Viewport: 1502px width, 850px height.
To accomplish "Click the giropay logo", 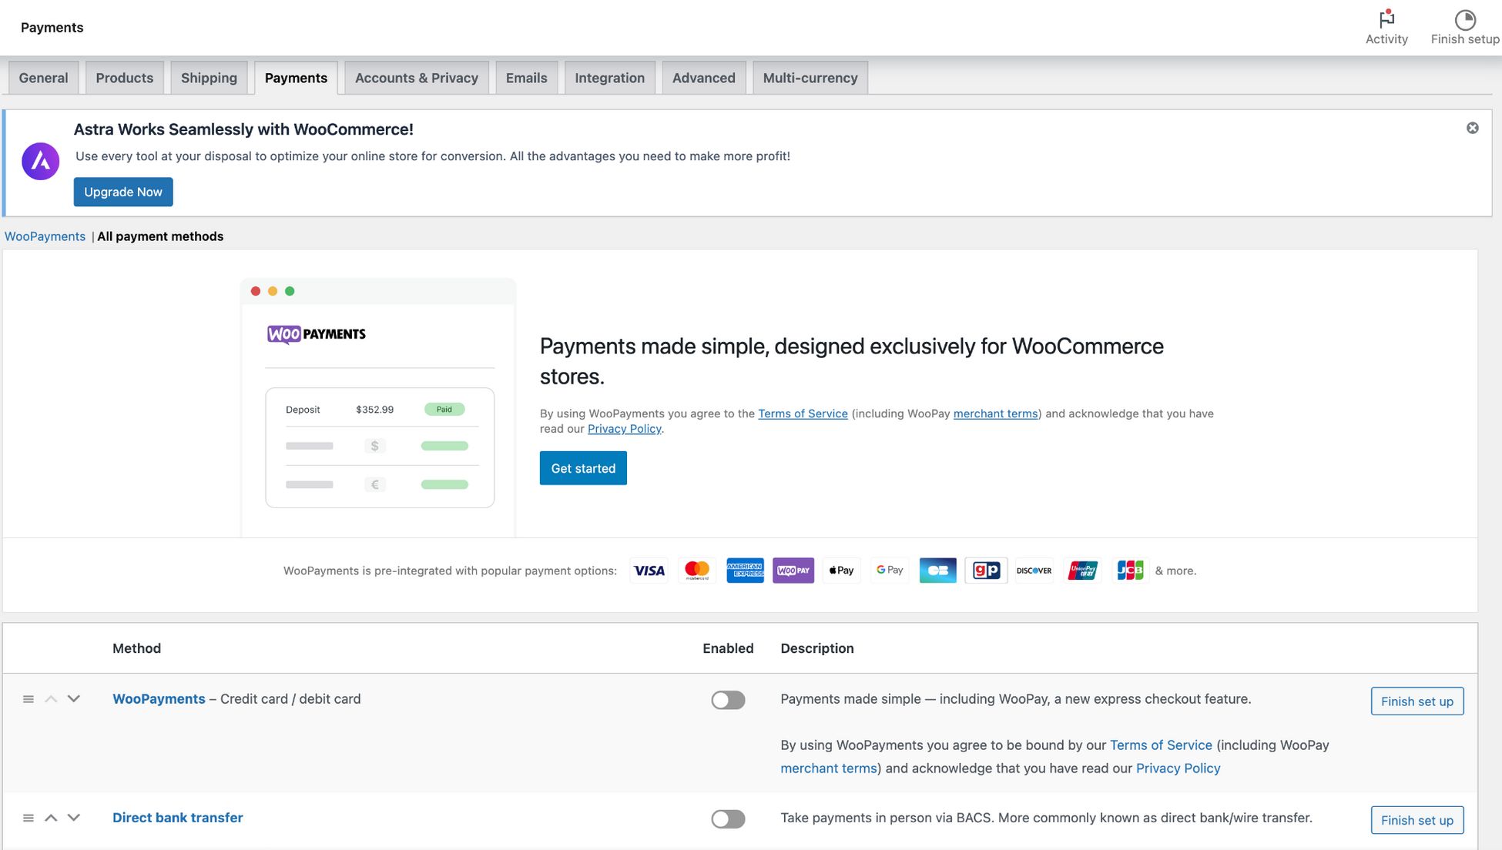I will point(986,571).
